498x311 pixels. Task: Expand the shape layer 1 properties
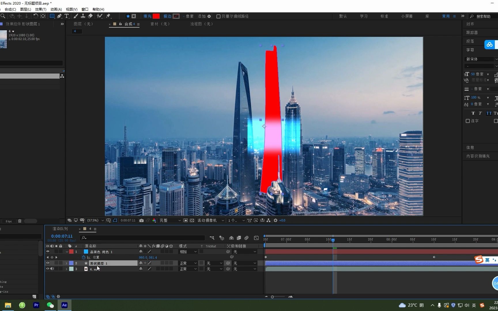tap(67, 263)
